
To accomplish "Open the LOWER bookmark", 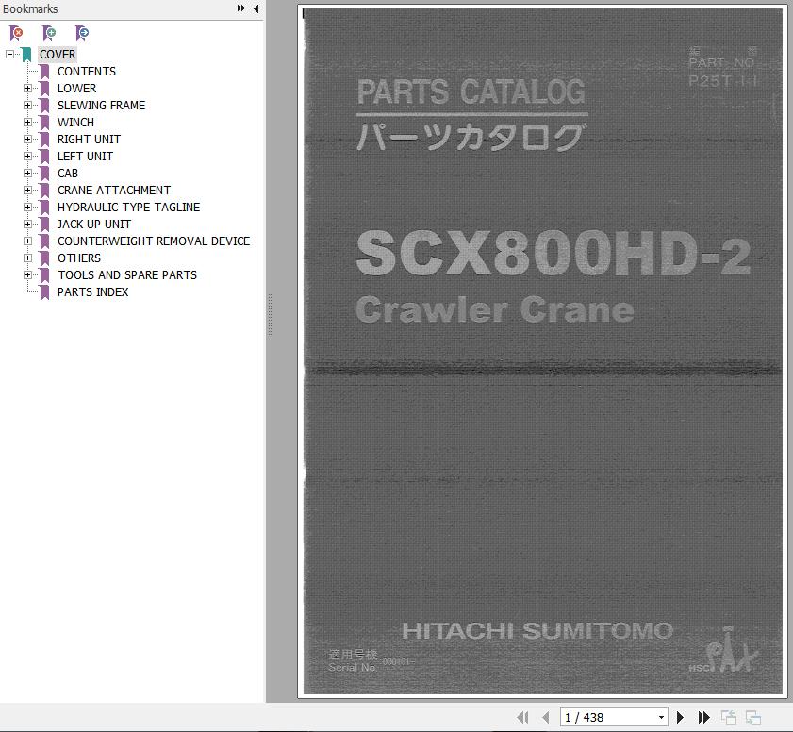I will point(77,88).
